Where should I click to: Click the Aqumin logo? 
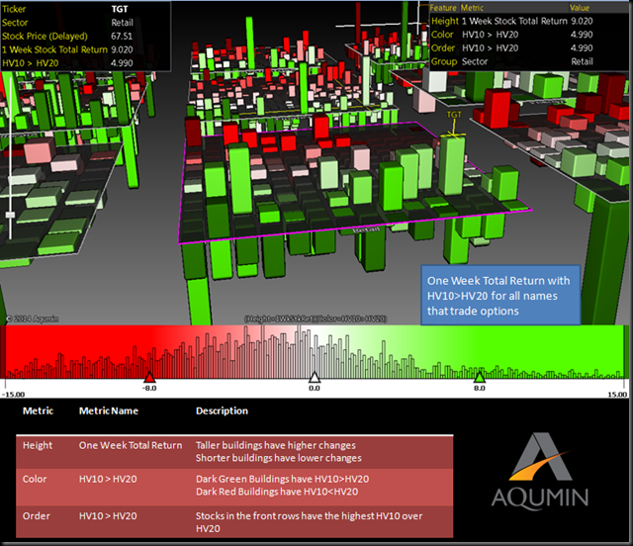[x=540, y=472]
